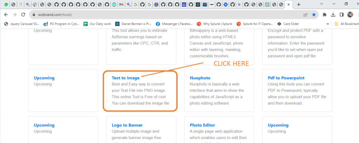Screen dimensions: 359x143
Task: Switch to the Gmail tab
Action: 121,5
